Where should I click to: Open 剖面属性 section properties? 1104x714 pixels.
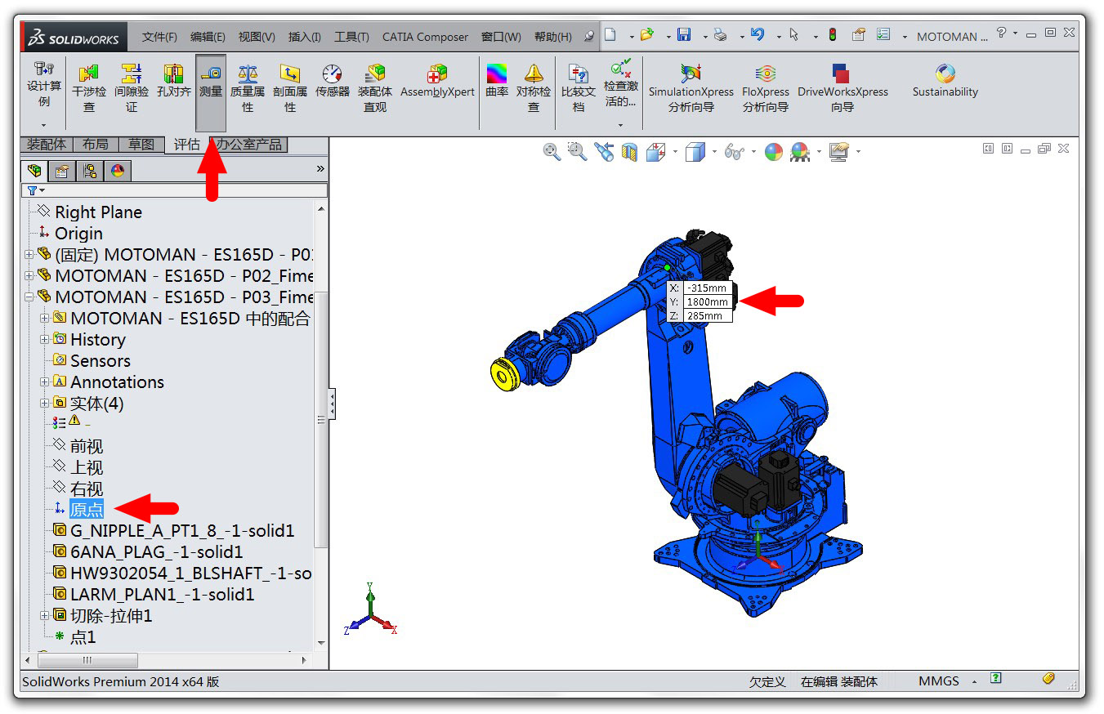[289, 88]
